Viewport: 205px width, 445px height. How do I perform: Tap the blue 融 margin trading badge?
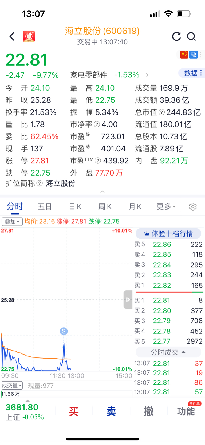(193, 55)
